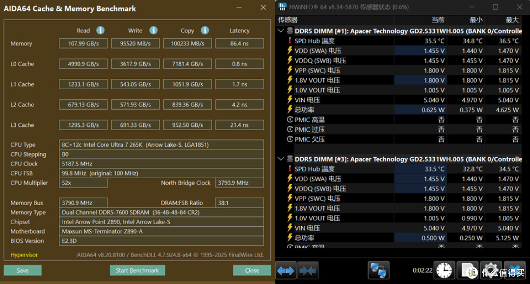
Task: Click DRAM:FSB Ratio field 38:1
Action: click(239, 203)
